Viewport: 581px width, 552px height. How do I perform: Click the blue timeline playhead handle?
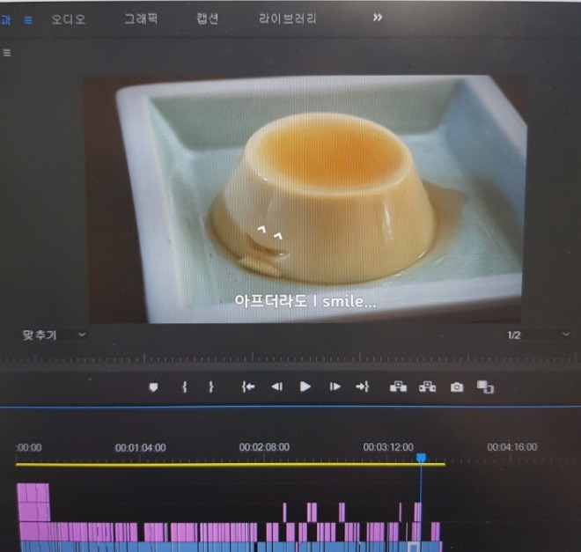(x=421, y=458)
